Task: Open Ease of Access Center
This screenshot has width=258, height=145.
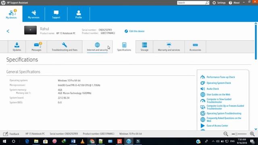Action: click(217, 126)
